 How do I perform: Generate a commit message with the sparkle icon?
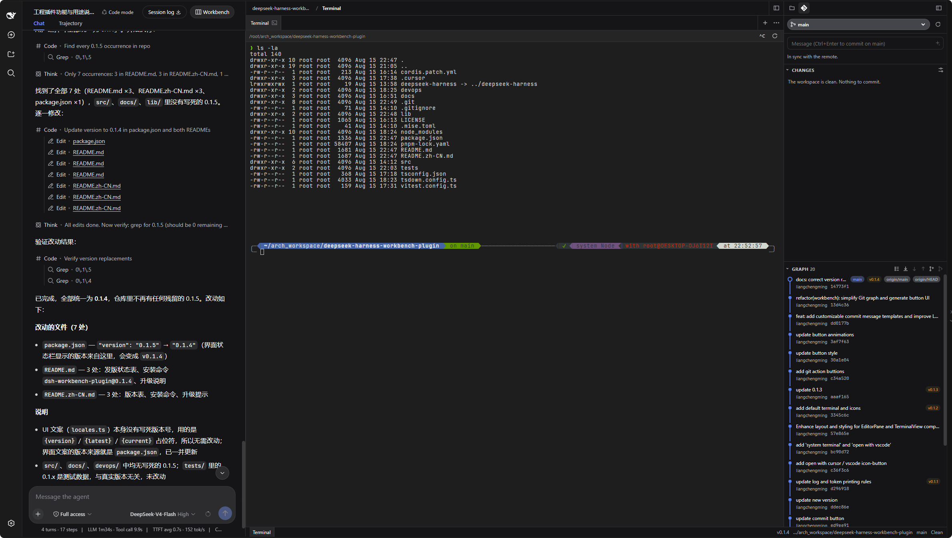pos(938,43)
